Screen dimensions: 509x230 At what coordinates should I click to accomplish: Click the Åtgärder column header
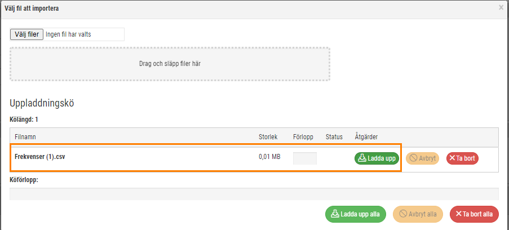point(366,137)
